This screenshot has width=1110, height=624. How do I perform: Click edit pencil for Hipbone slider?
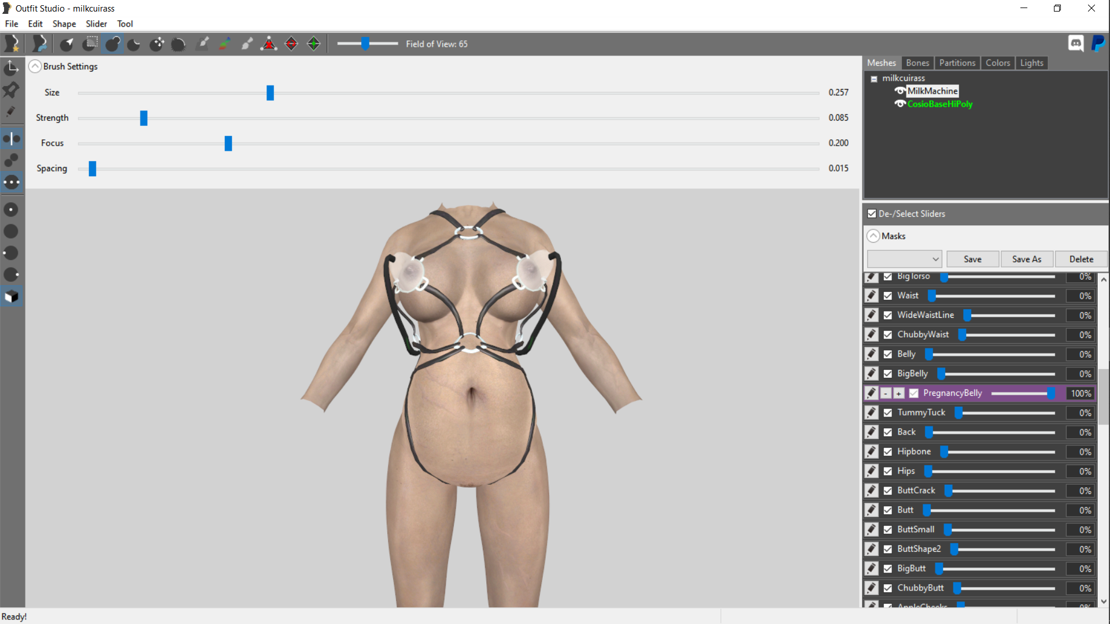[872, 452]
